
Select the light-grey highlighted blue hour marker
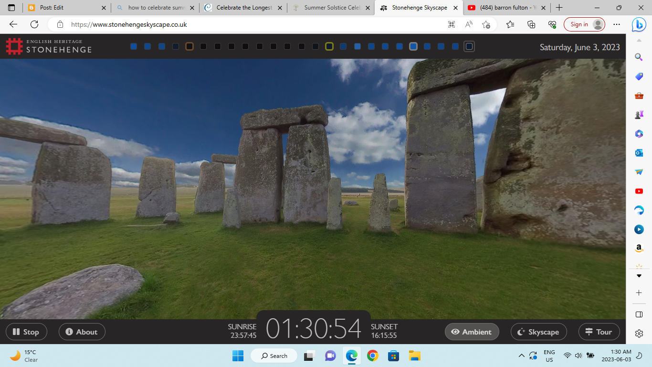[x=413, y=46]
